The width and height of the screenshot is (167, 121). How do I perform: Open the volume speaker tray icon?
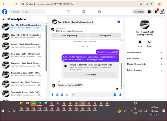pos(135,113)
